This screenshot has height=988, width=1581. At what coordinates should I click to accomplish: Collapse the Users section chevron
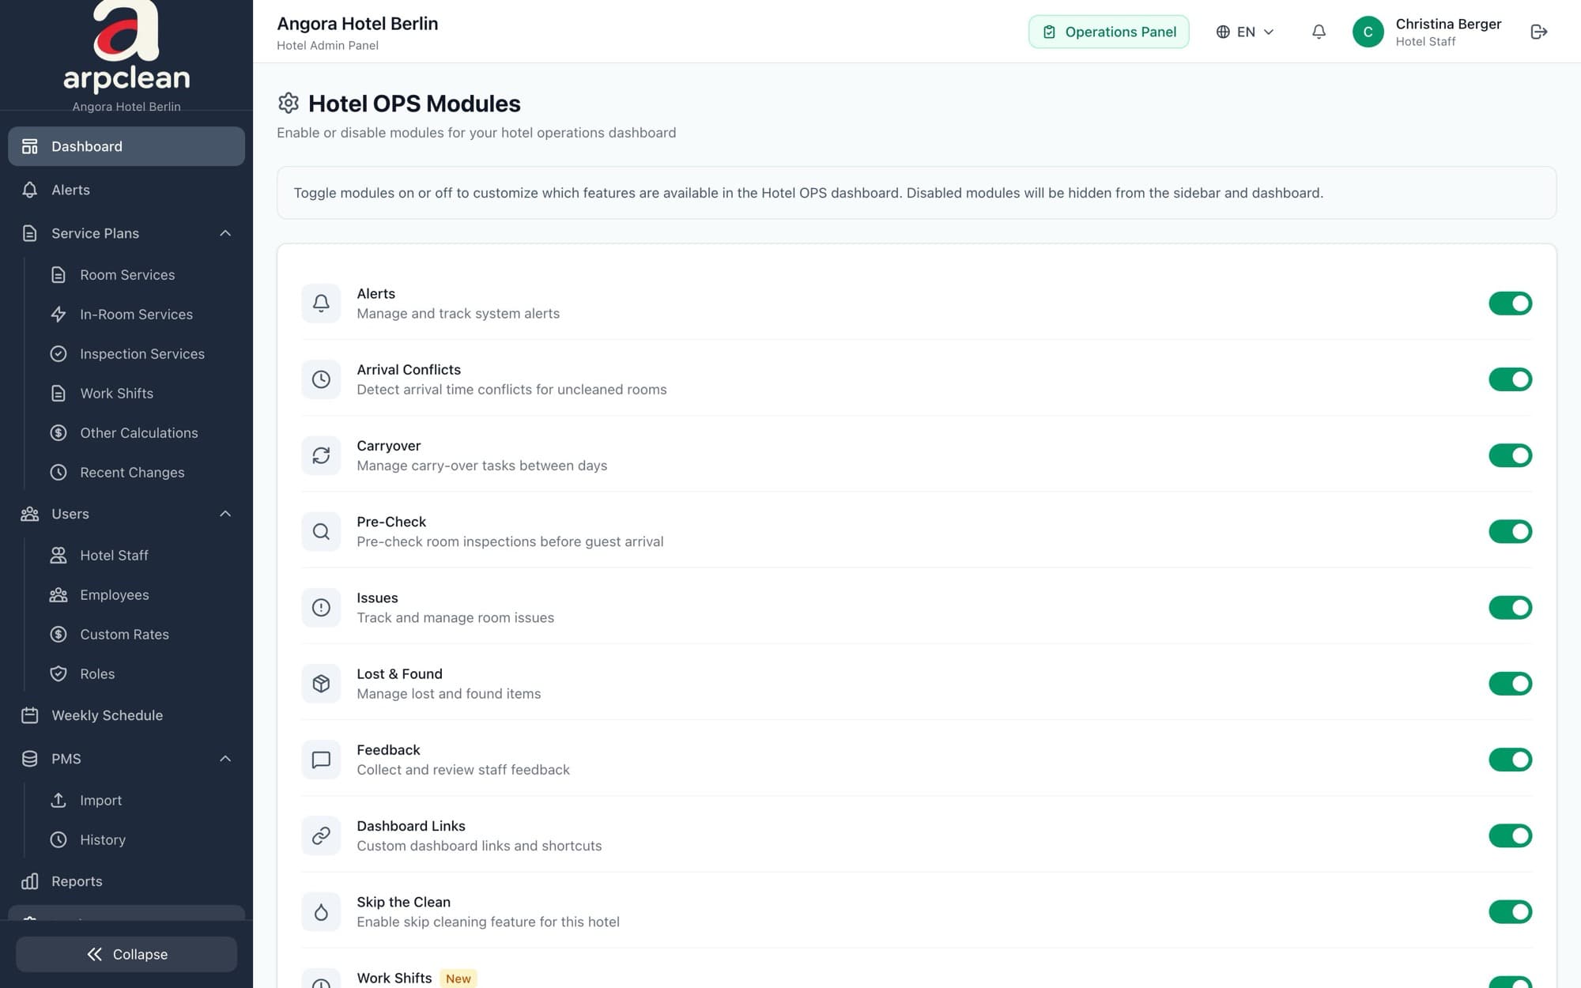(225, 514)
